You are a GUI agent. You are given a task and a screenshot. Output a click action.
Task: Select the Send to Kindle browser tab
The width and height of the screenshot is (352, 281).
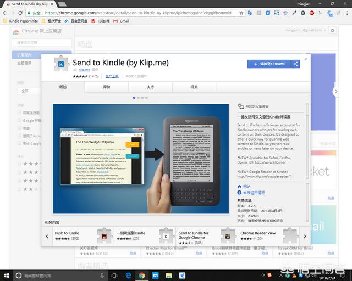click(30, 4)
